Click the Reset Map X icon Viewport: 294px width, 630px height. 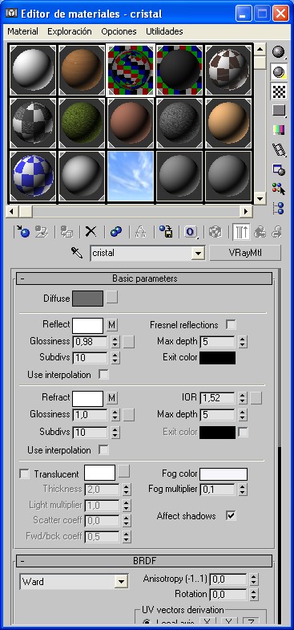click(91, 232)
